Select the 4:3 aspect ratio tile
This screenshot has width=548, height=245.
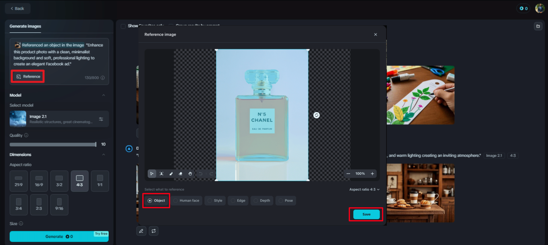coord(80,181)
